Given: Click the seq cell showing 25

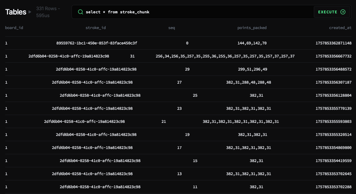Looking at the screenshot, I should coord(195,95).
